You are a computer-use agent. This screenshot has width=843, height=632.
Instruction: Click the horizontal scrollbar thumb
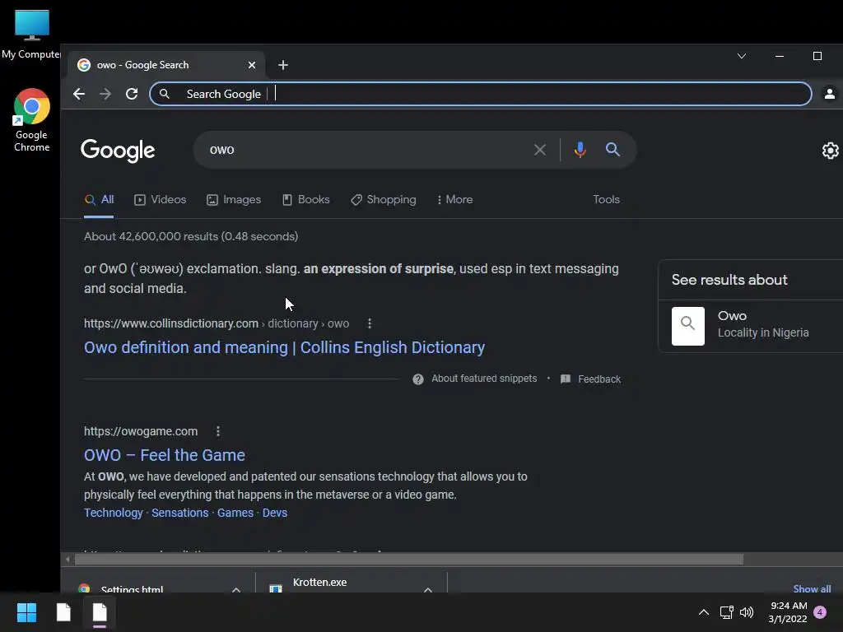click(409, 560)
